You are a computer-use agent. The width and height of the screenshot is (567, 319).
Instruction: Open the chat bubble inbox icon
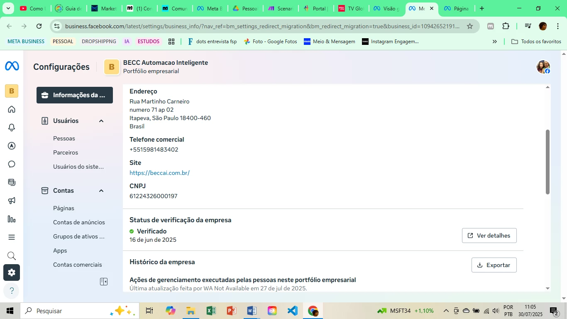click(12, 164)
